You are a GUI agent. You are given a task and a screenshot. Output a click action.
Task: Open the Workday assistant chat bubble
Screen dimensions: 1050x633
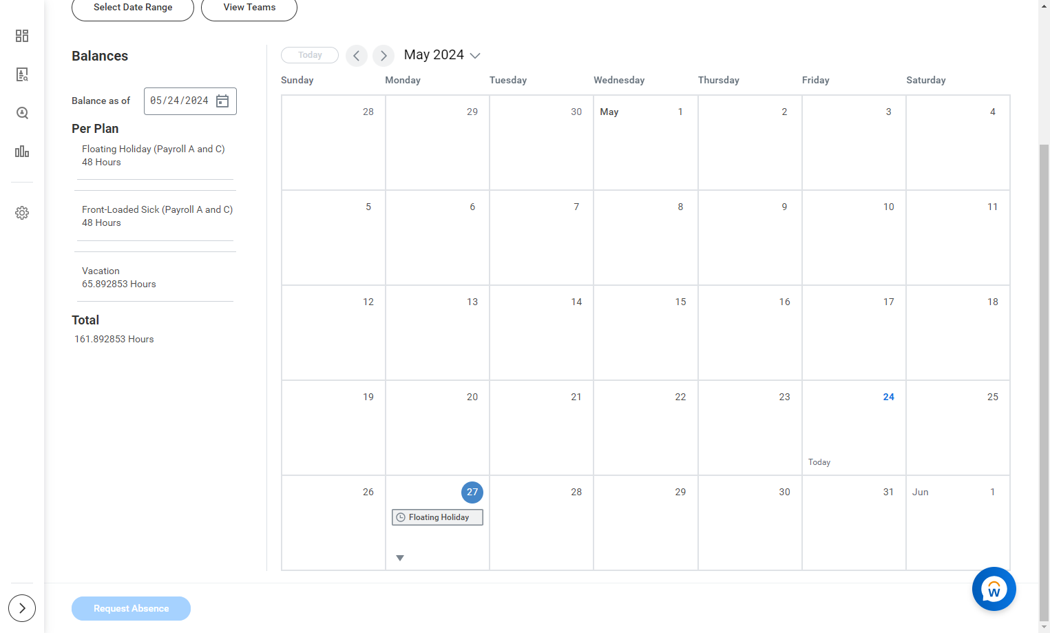pyautogui.click(x=994, y=589)
